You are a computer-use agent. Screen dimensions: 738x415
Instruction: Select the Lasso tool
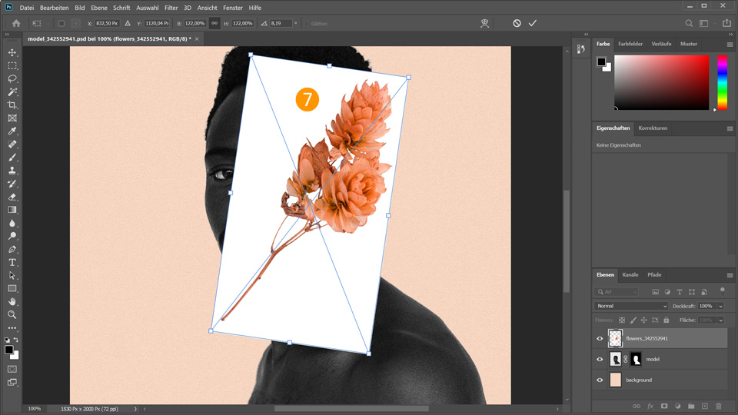[12, 78]
